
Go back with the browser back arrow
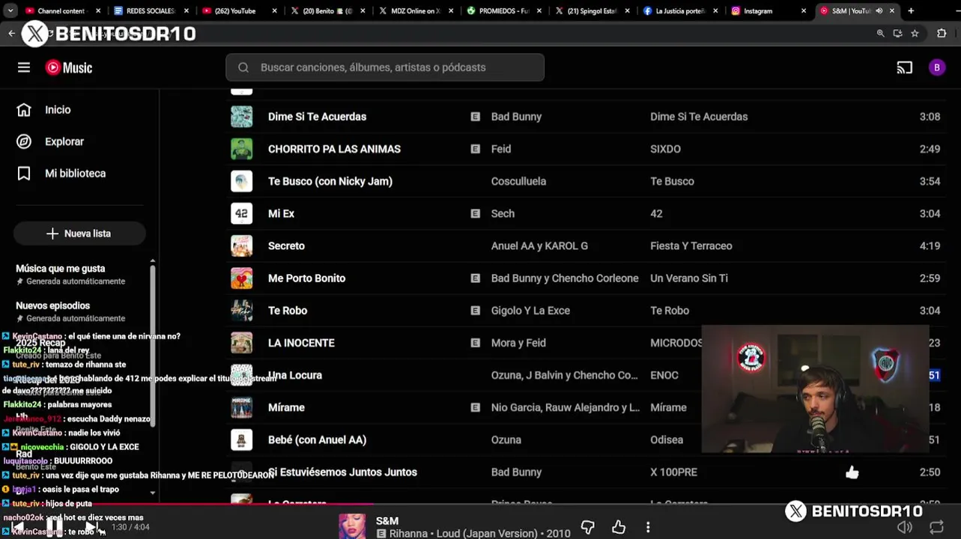point(11,34)
